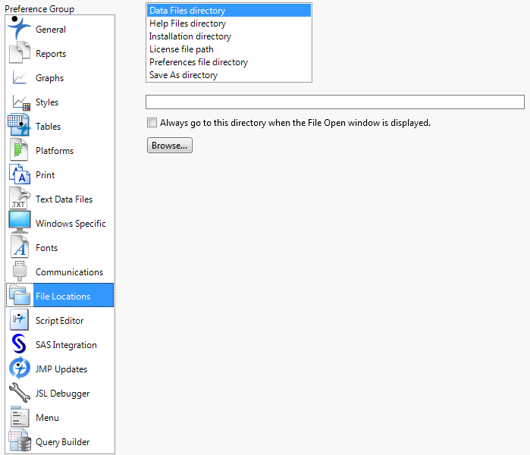Click the Windows Specific monitor icon
The height and width of the screenshot is (455, 530).
[x=20, y=222]
